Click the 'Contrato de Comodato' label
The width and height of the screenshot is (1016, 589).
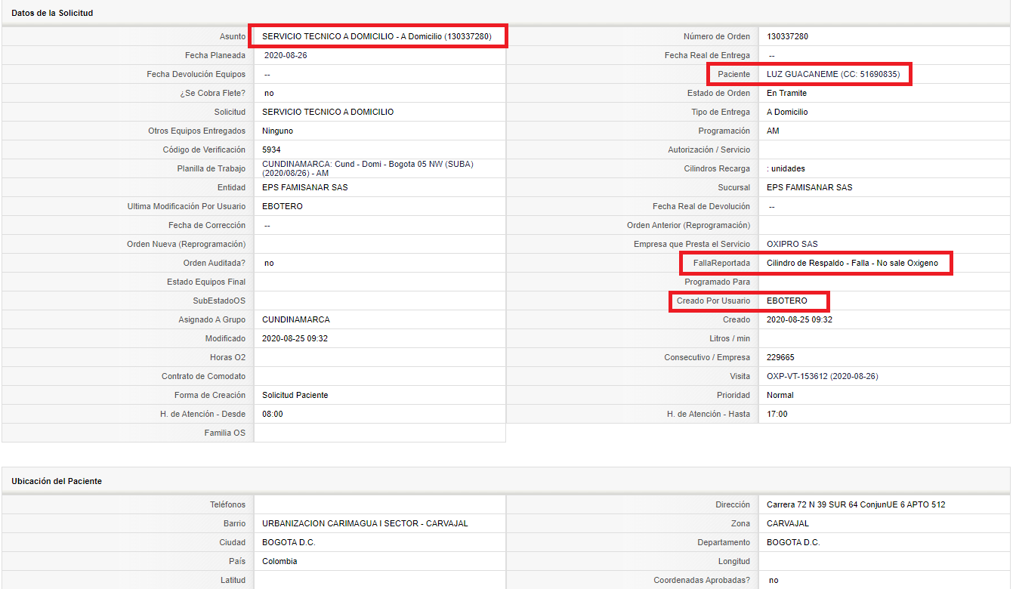coord(204,376)
